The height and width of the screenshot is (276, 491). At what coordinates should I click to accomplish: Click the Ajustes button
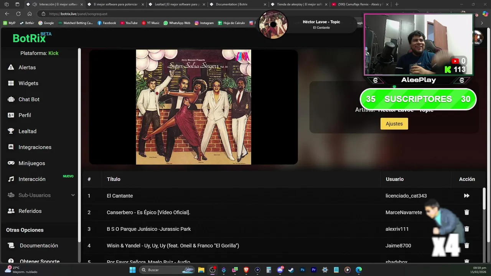(x=394, y=124)
